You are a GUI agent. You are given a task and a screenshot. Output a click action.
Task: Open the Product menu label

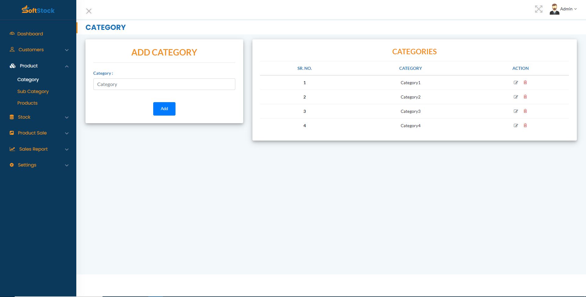(29, 66)
